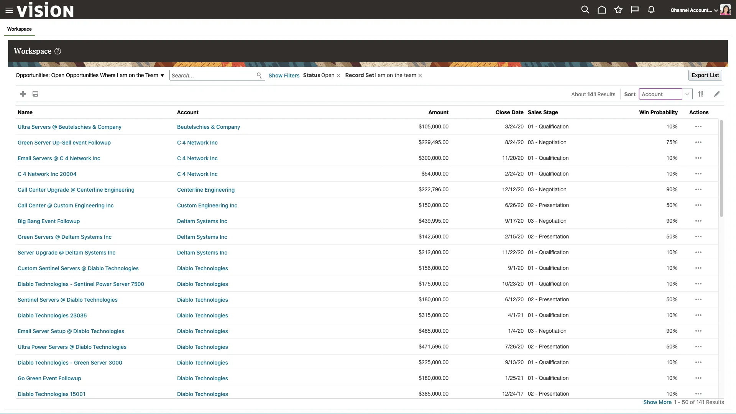Click the Show Filters link
Image resolution: width=736 pixels, height=414 pixels.
coord(284,76)
